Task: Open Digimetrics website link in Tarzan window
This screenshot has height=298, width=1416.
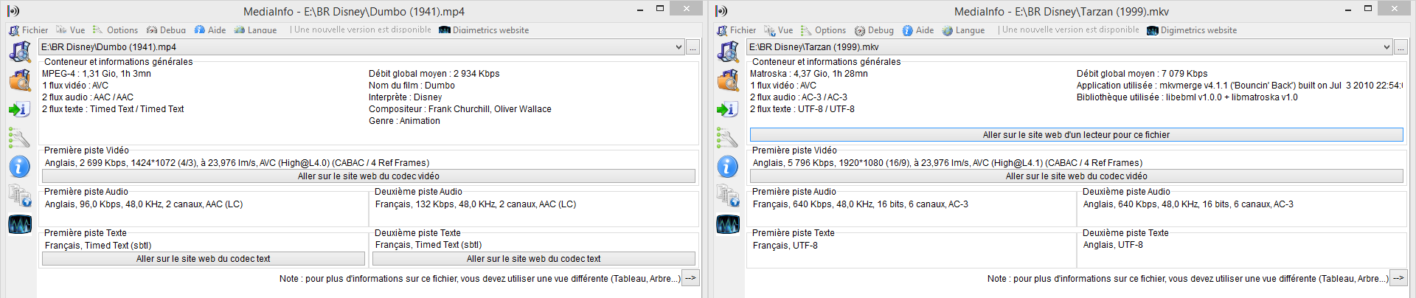Action: [1192, 30]
